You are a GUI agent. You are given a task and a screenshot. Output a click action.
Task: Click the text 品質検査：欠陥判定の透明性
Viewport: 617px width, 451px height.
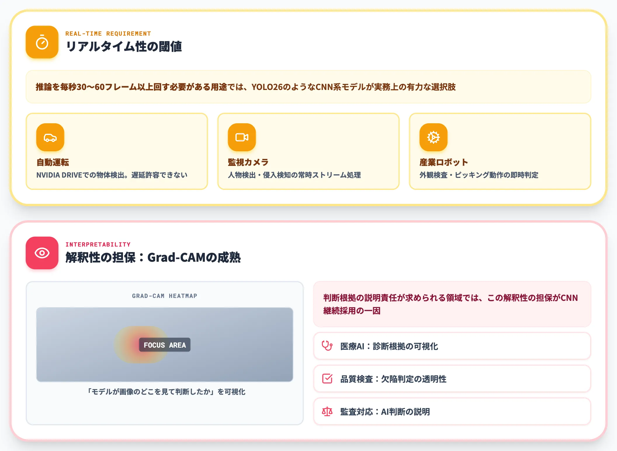393,379
